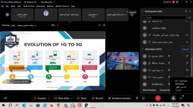Open Breakout sessions button
193x108 pixels.
pyautogui.click(x=119, y=98)
